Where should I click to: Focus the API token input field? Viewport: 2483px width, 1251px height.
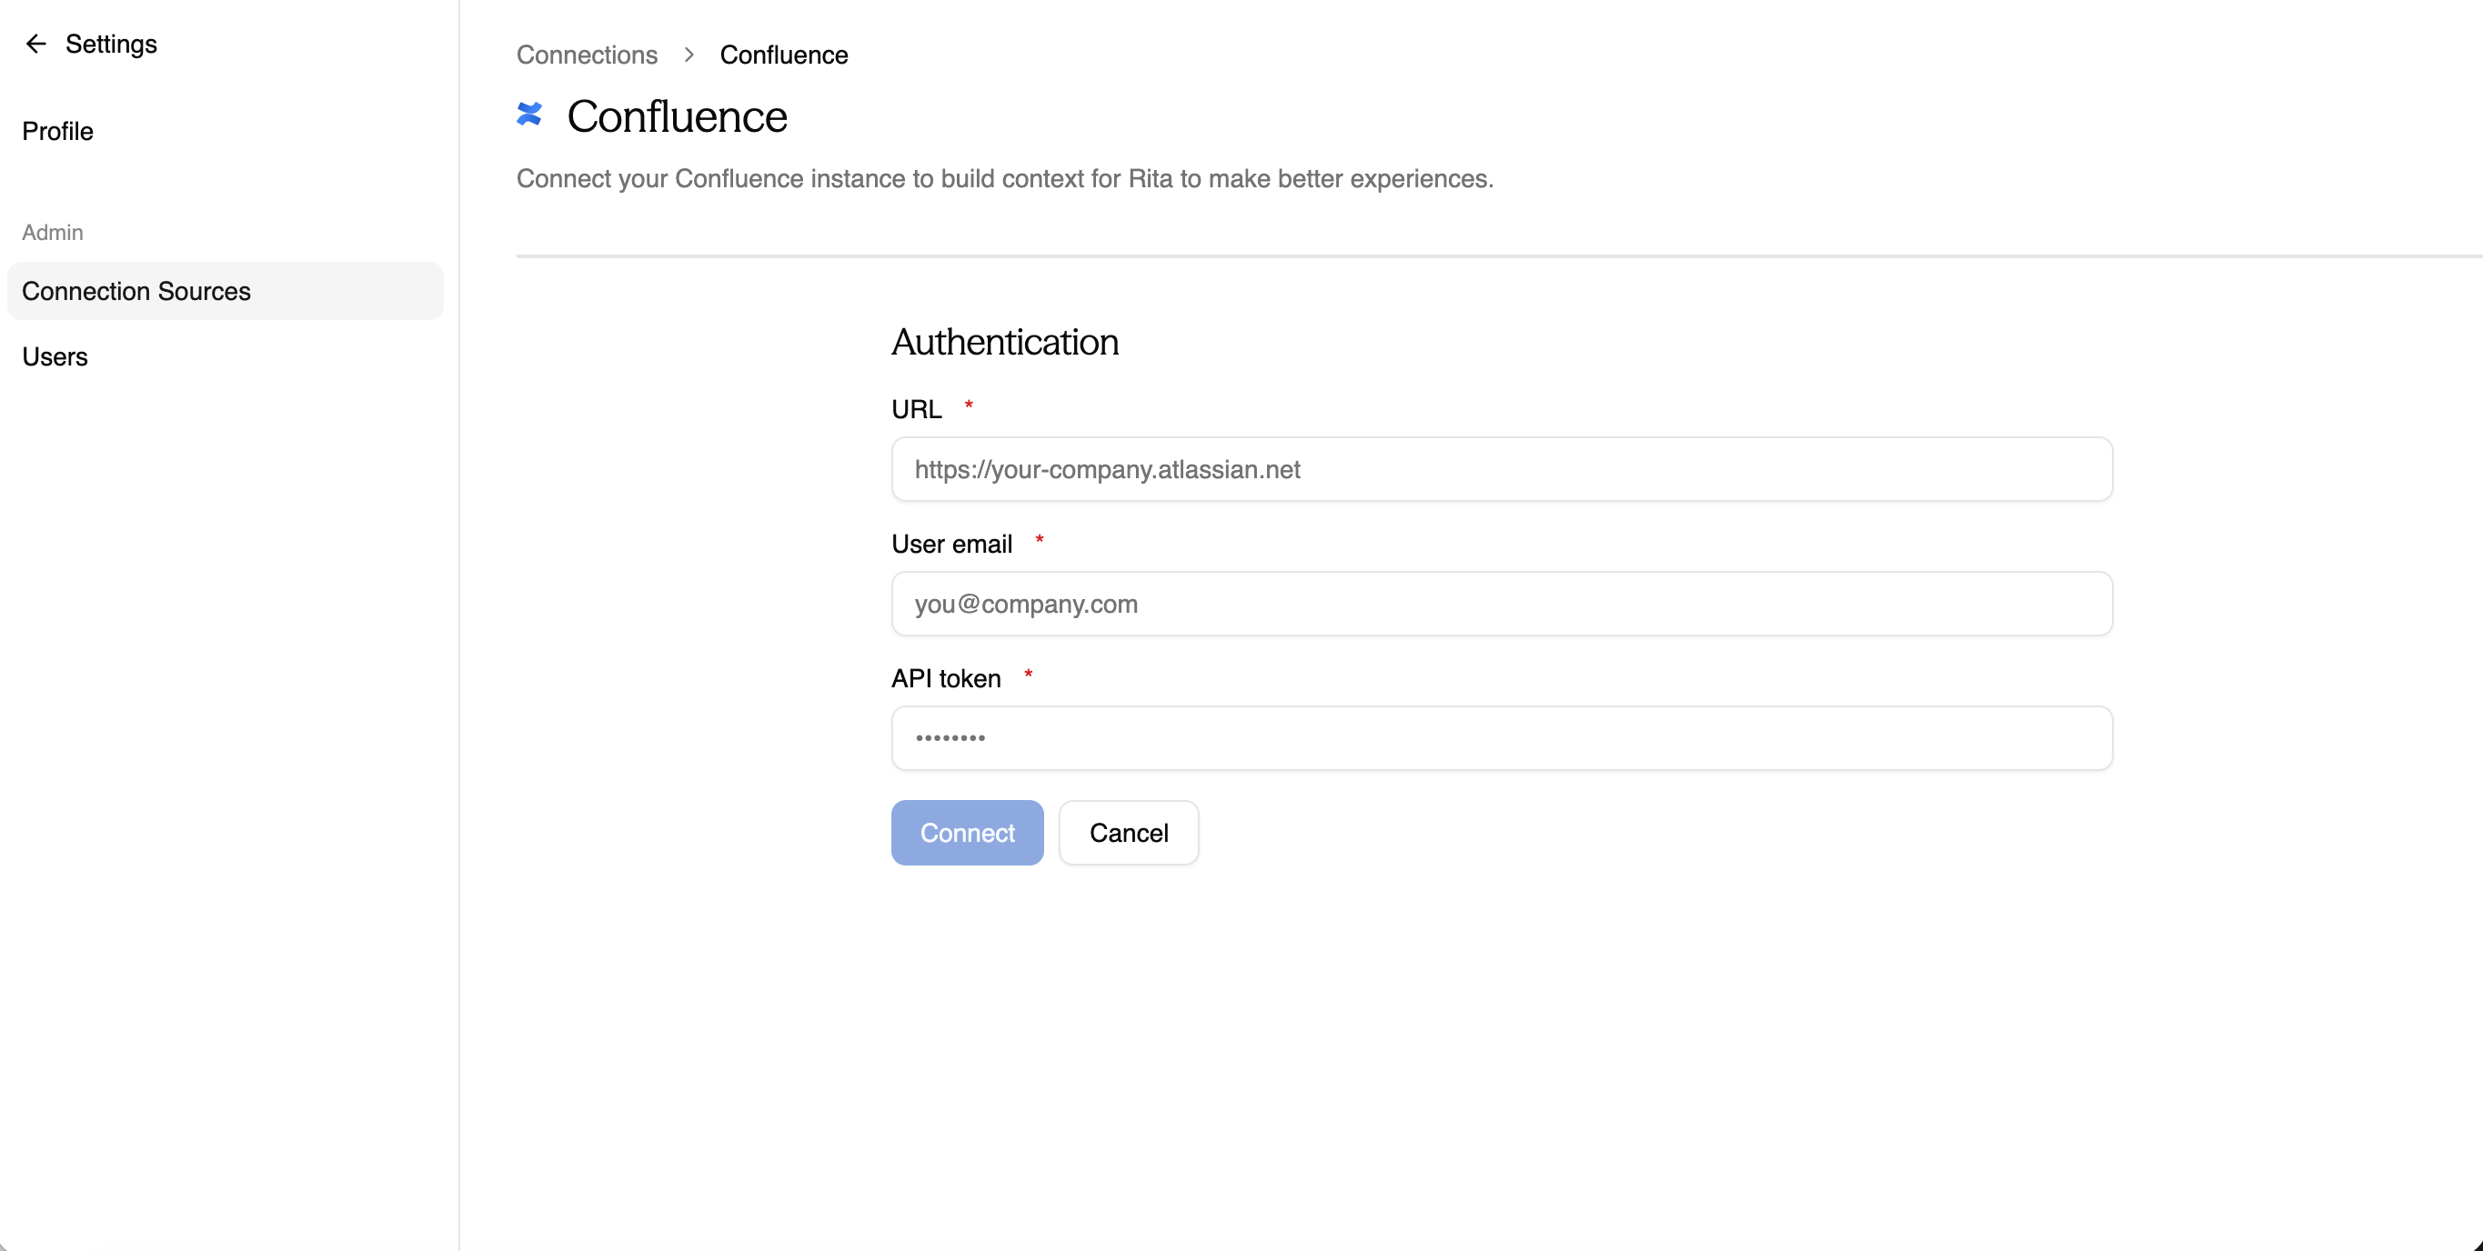(x=1502, y=737)
